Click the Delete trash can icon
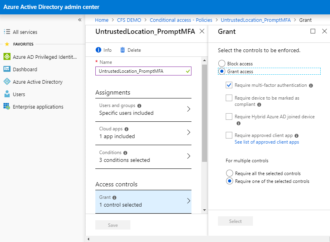This screenshot has width=330, height=242. 123,50
